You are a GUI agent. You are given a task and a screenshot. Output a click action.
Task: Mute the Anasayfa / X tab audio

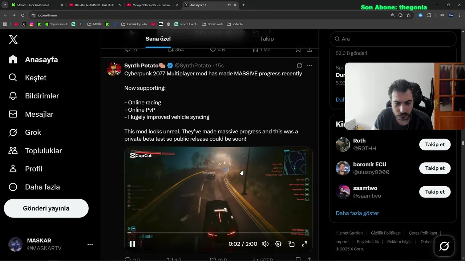point(229,5)
